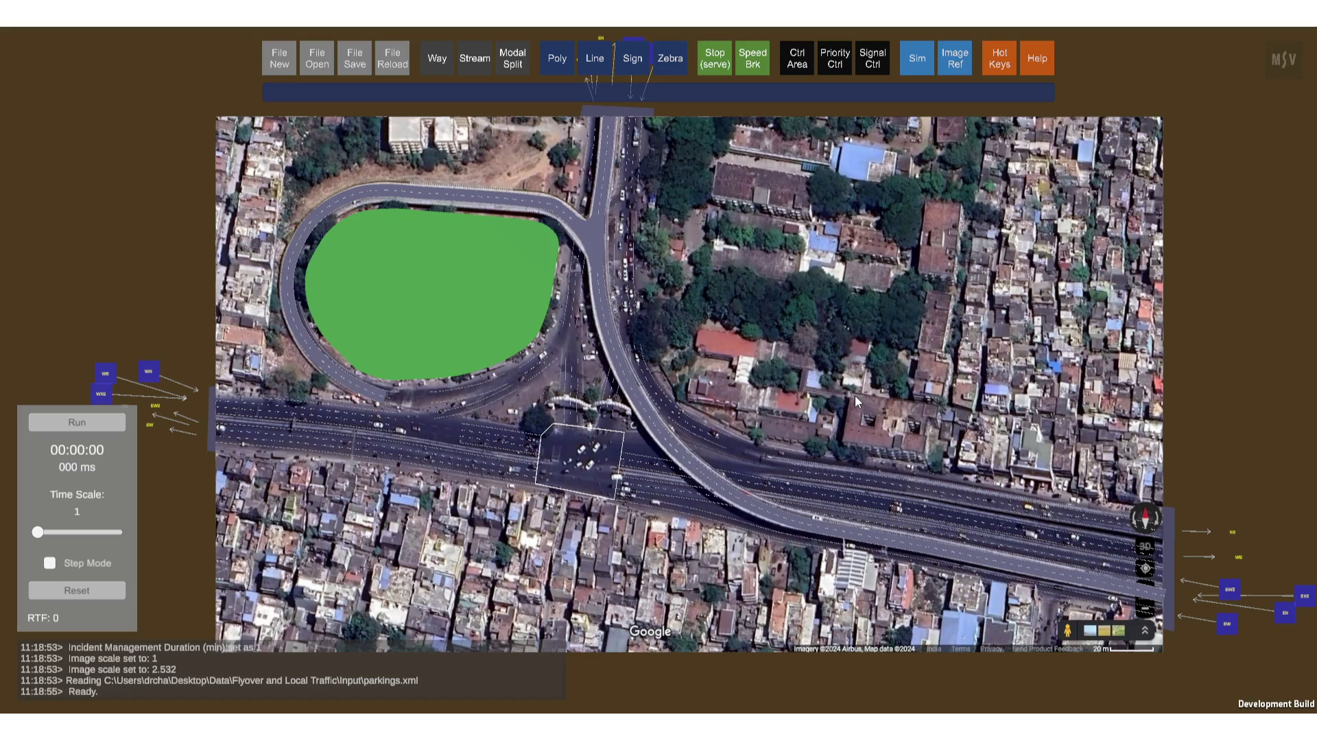1317x741 pixels.
Task: Open the Hot Keys reference
Action: click(999, 58)
